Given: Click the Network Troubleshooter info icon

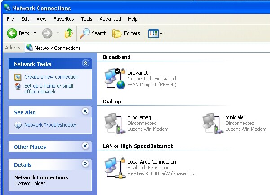Looking at the screenshot, I should 18,125.
